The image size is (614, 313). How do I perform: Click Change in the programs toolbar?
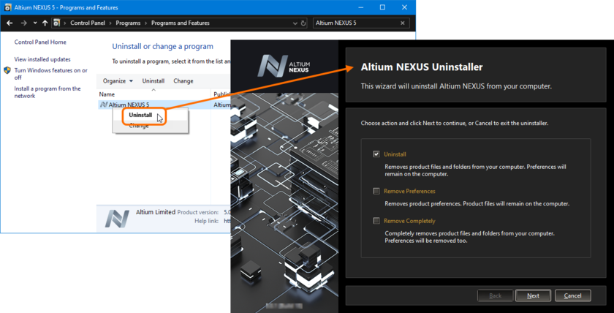tap(183, 81)
